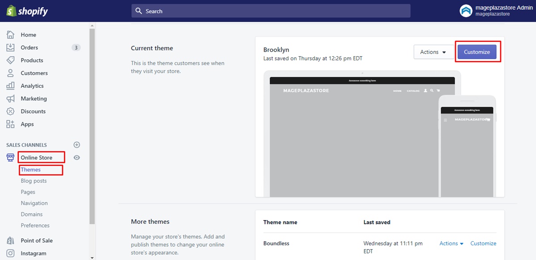The image size is (536, 260).
Task: Click the Customize link for Boundless
Action: coord(483,243)
